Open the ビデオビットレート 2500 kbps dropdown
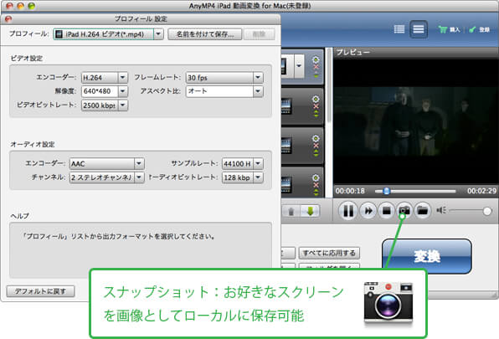The height and width of the screenshot is (339, 499). click(122, 105)
